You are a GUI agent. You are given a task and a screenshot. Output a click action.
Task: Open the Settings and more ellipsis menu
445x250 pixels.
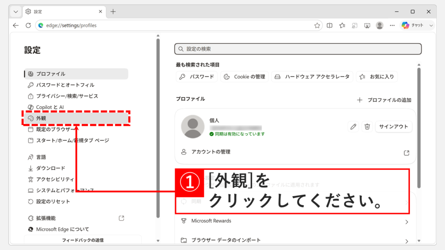[x=392, y=26]
